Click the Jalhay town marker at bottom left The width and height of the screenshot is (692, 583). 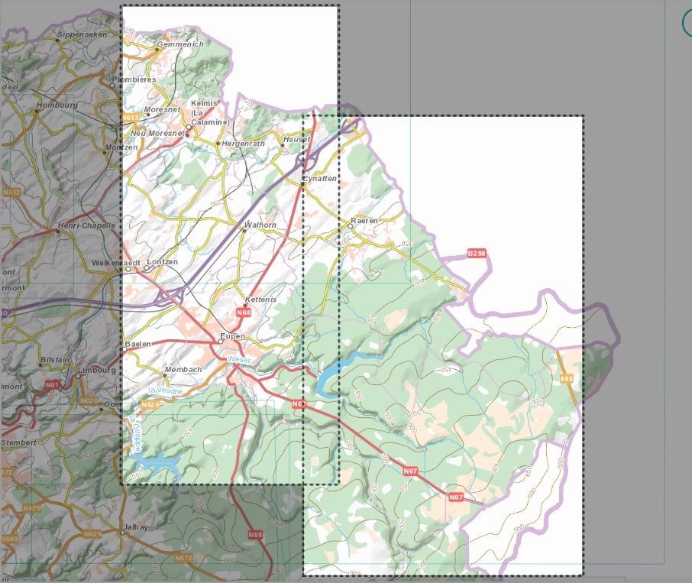[x=122, y=533]
